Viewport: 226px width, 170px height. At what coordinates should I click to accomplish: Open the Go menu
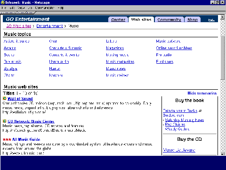30,8
